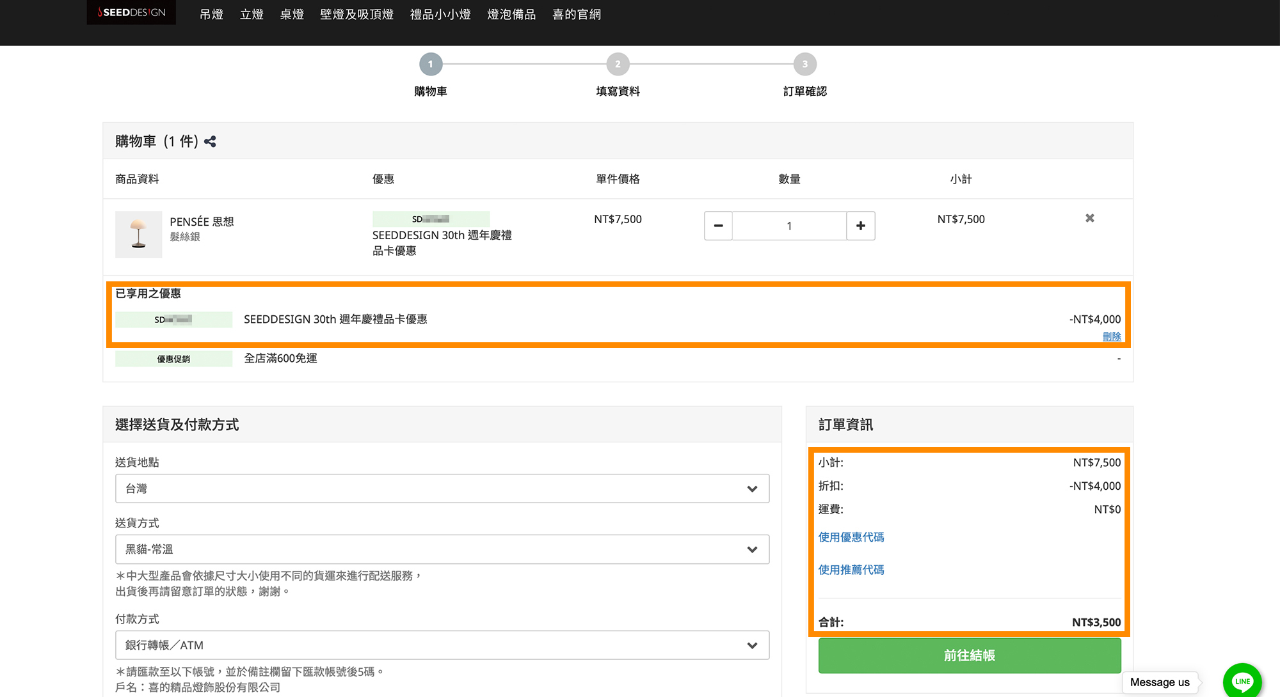The height and width of the screenshot is (697, 1280).
Task: Remove PENSÉE item with X icon
Action: tap(1089, 218)
